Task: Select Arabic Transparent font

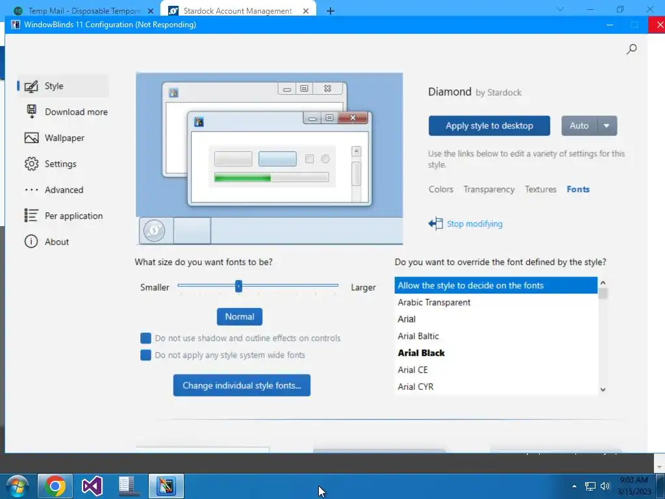Action: coord(496,302)
